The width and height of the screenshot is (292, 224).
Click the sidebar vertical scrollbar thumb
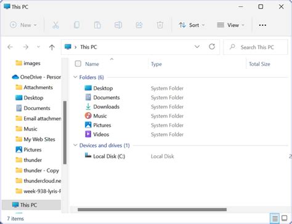65,132
